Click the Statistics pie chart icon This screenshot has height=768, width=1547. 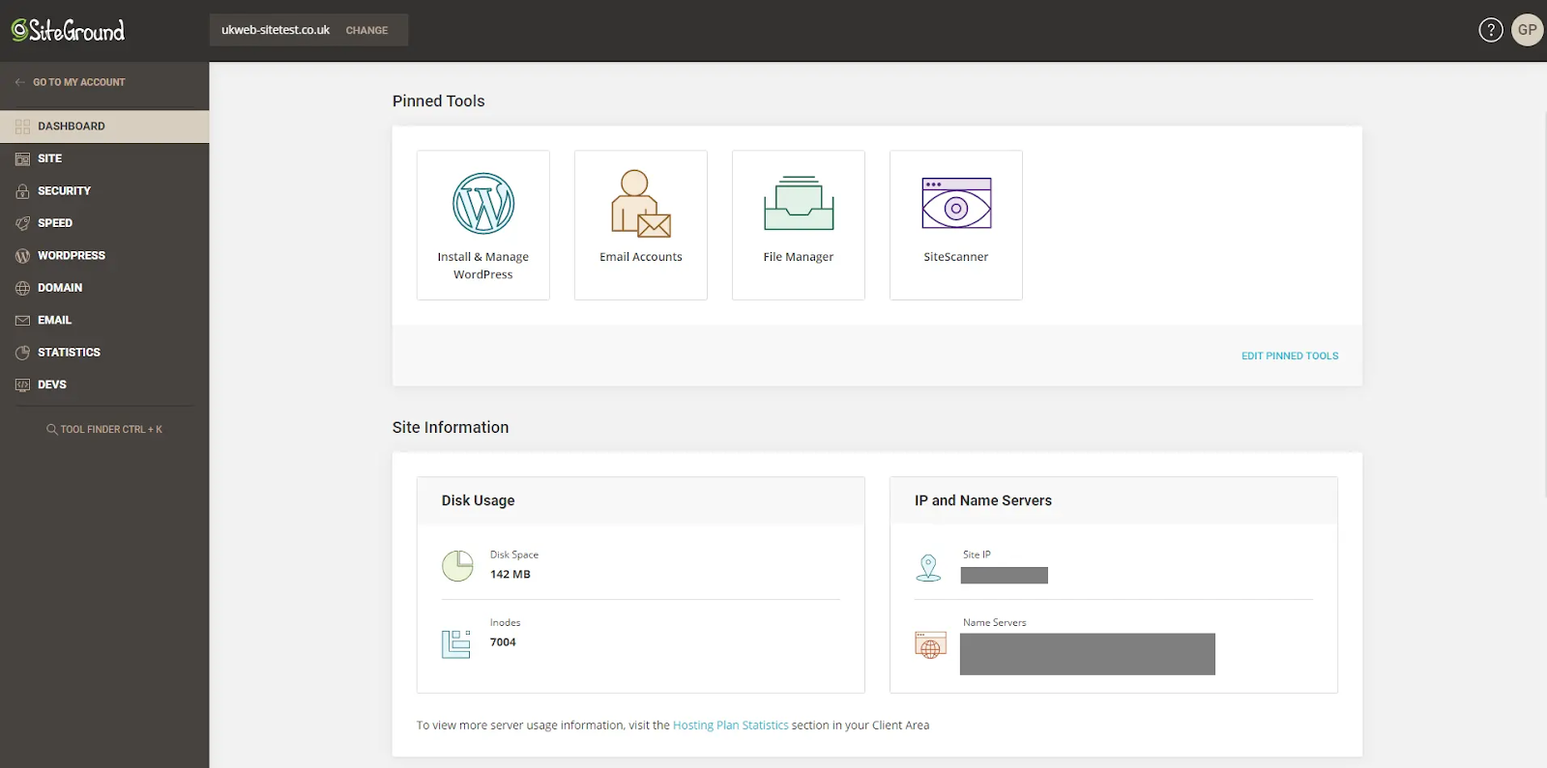(x=22, y=353)
